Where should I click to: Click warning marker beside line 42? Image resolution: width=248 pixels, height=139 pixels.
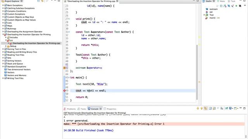point(64,68)
